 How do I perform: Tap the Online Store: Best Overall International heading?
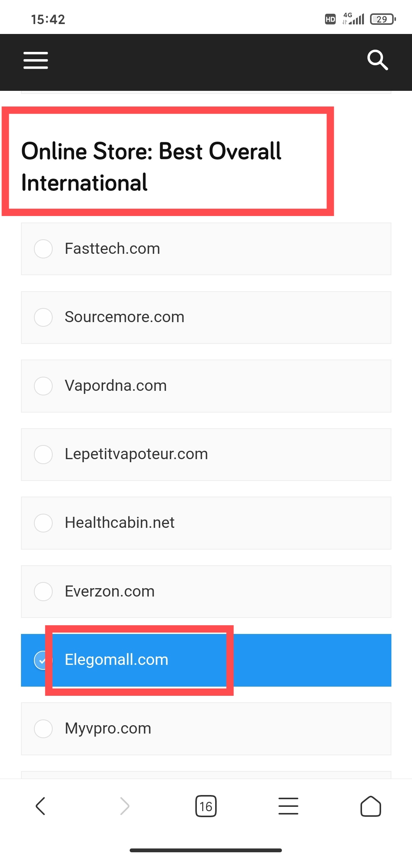click(x=151, y=166)
